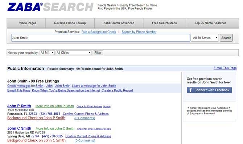Click zip code 72764 link
The width and height of the screenshot is (243, 144).
35,136
